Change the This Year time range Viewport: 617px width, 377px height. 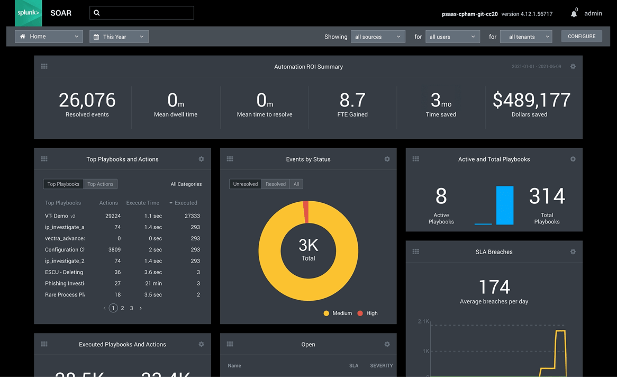119,36
